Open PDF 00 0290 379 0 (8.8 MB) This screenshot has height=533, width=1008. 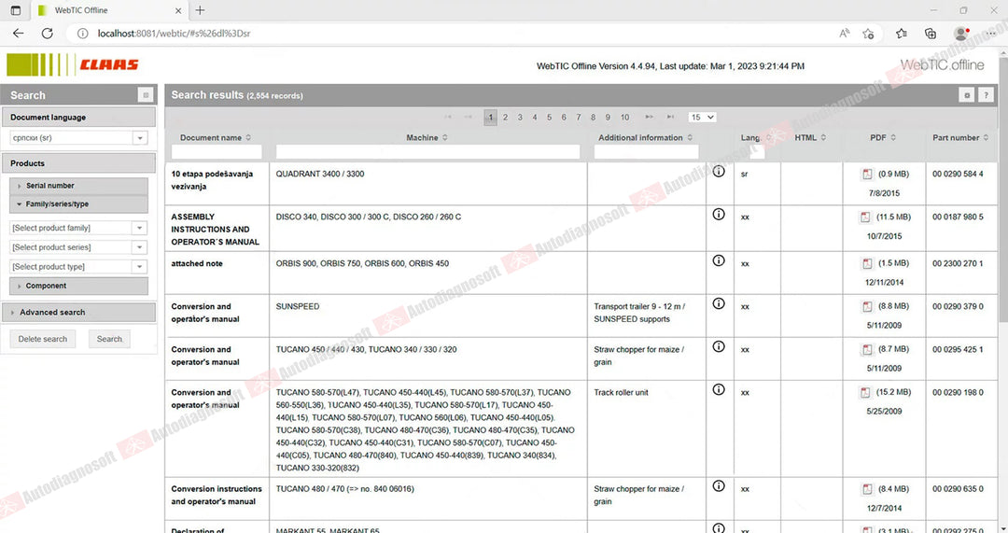(867, 307)
